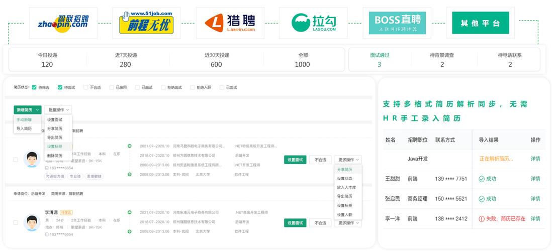This screenshot has height=251, width=552.
Task: Click the 沟通能力强 tag
Action: (x=54, y=177)
